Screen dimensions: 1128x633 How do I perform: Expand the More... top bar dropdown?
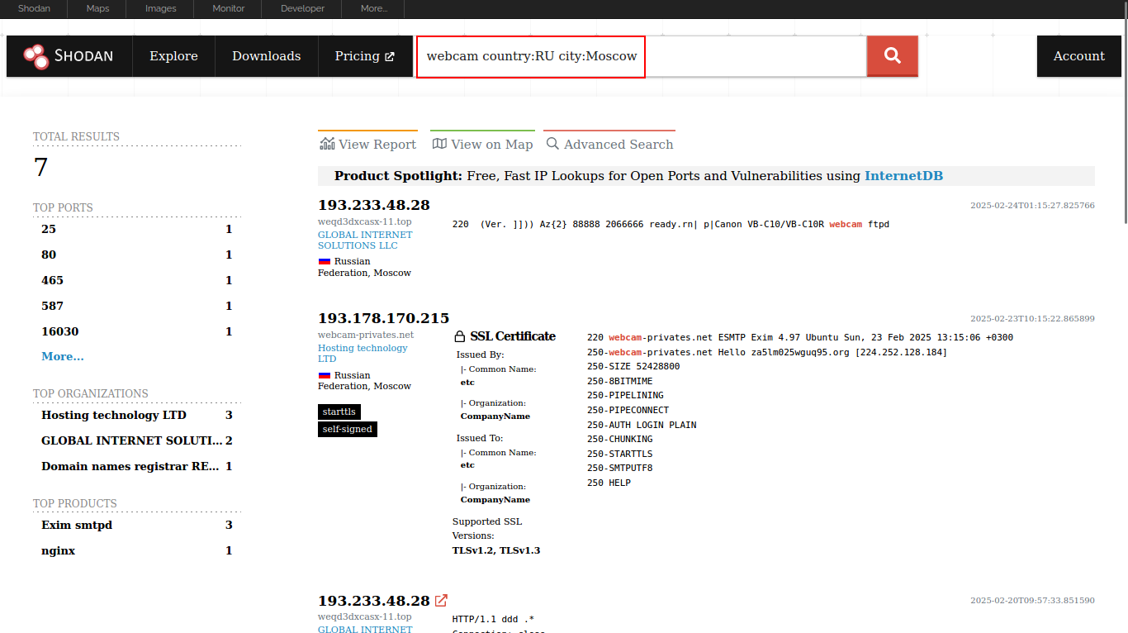coord(374,8)
